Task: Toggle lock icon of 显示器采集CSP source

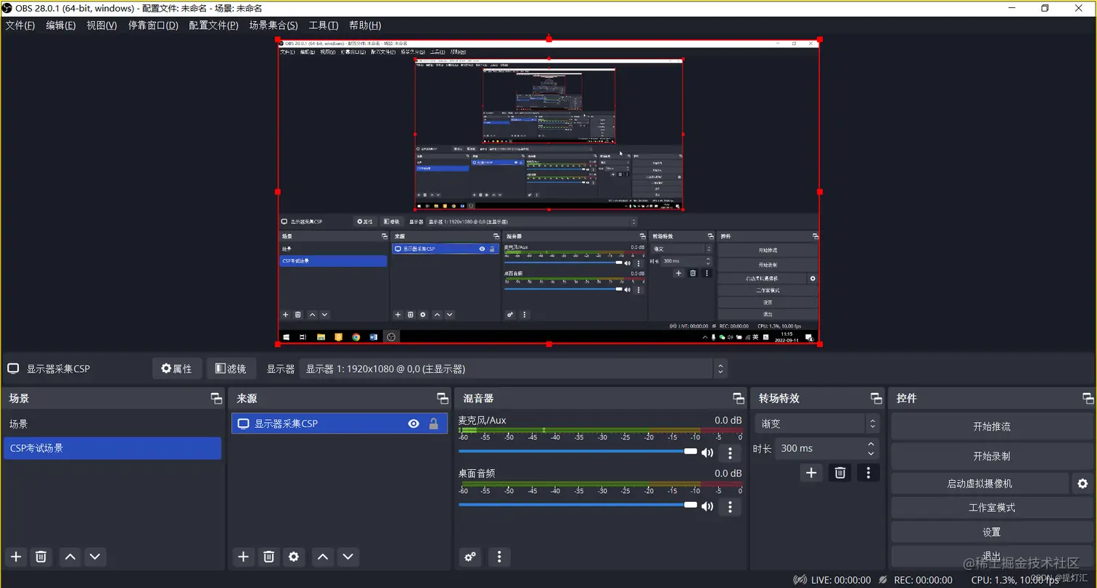Action: click(433, 424)
